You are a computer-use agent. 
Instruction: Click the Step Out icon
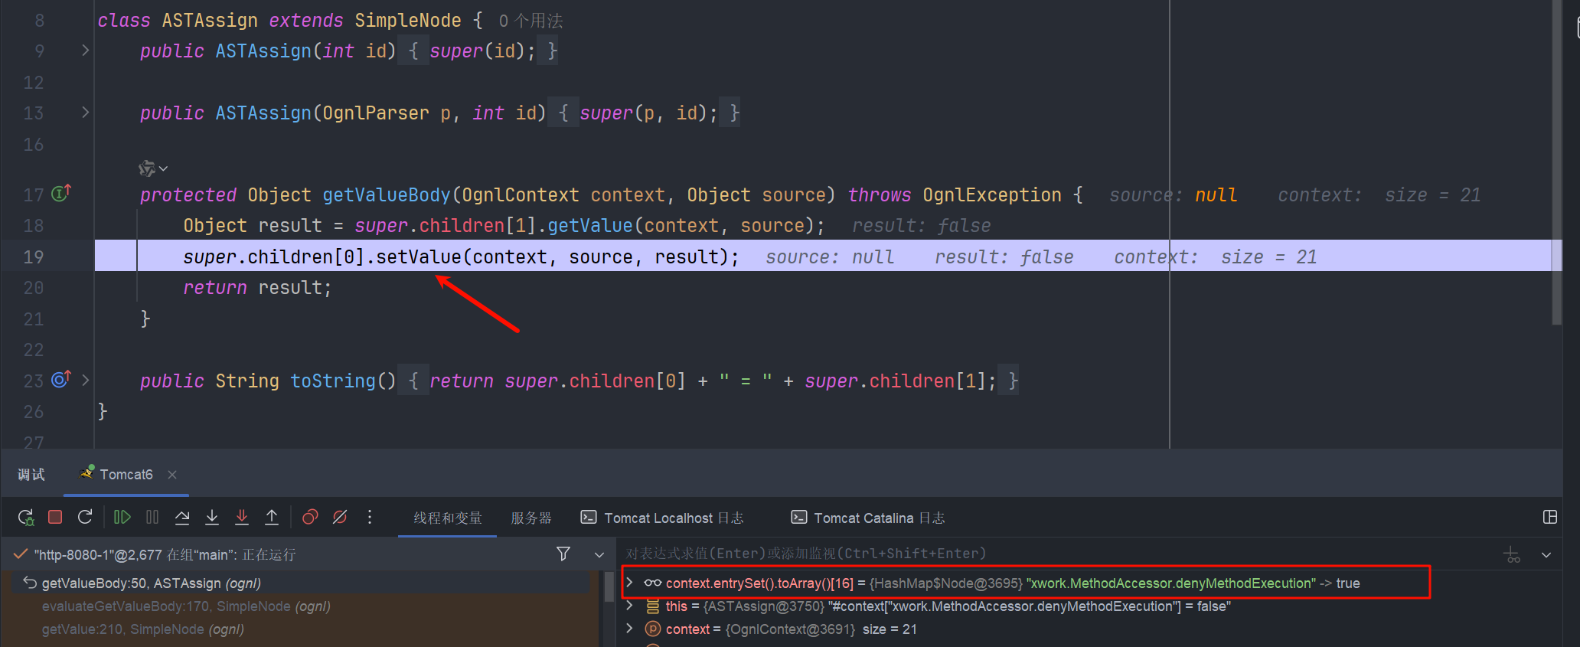coord(272,518)
